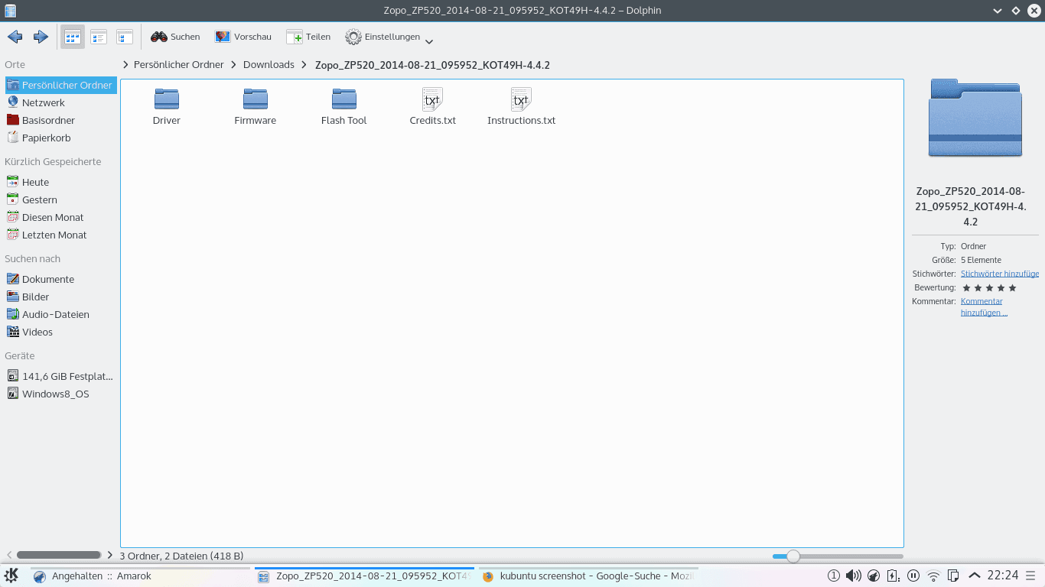Click the Amarok wolf tray icon
1045x587 pixels.
874,576
